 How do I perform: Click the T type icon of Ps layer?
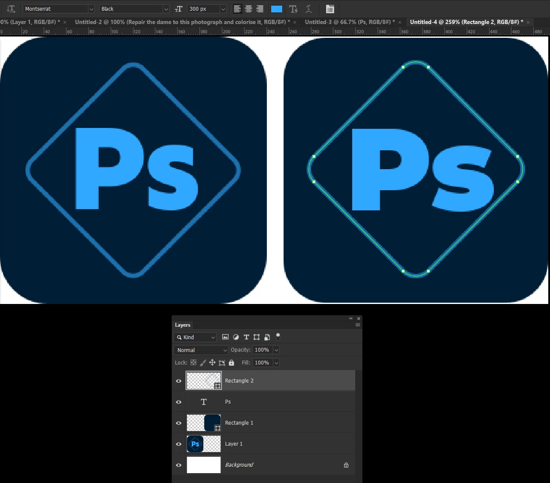[204, 402]
